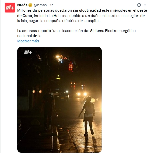Open the NMás red profile avatar
Viewport: 150px width, 153px height.
coord(10,8)
